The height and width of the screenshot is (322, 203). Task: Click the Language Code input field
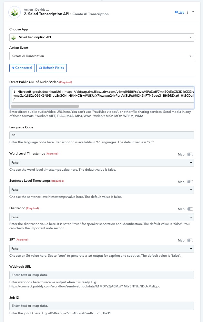coord(102,135)
